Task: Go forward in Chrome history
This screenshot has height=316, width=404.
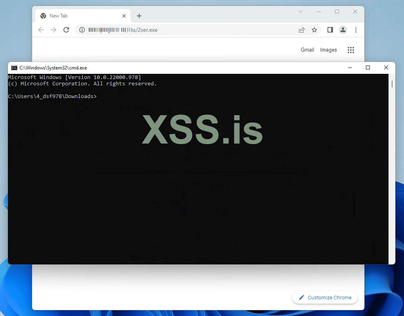Action: 54,30
